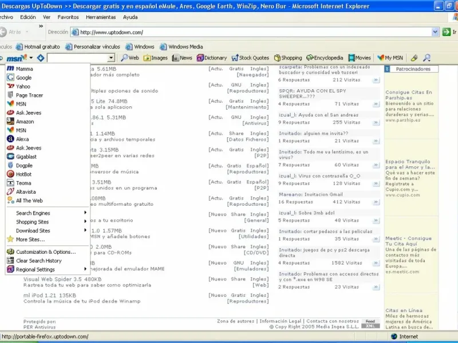Click the highlighter toolbar icon

click(414, 58)
